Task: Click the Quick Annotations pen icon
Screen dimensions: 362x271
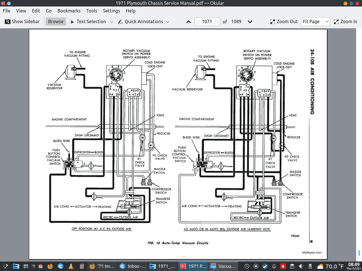Action: tap(120, 22)
